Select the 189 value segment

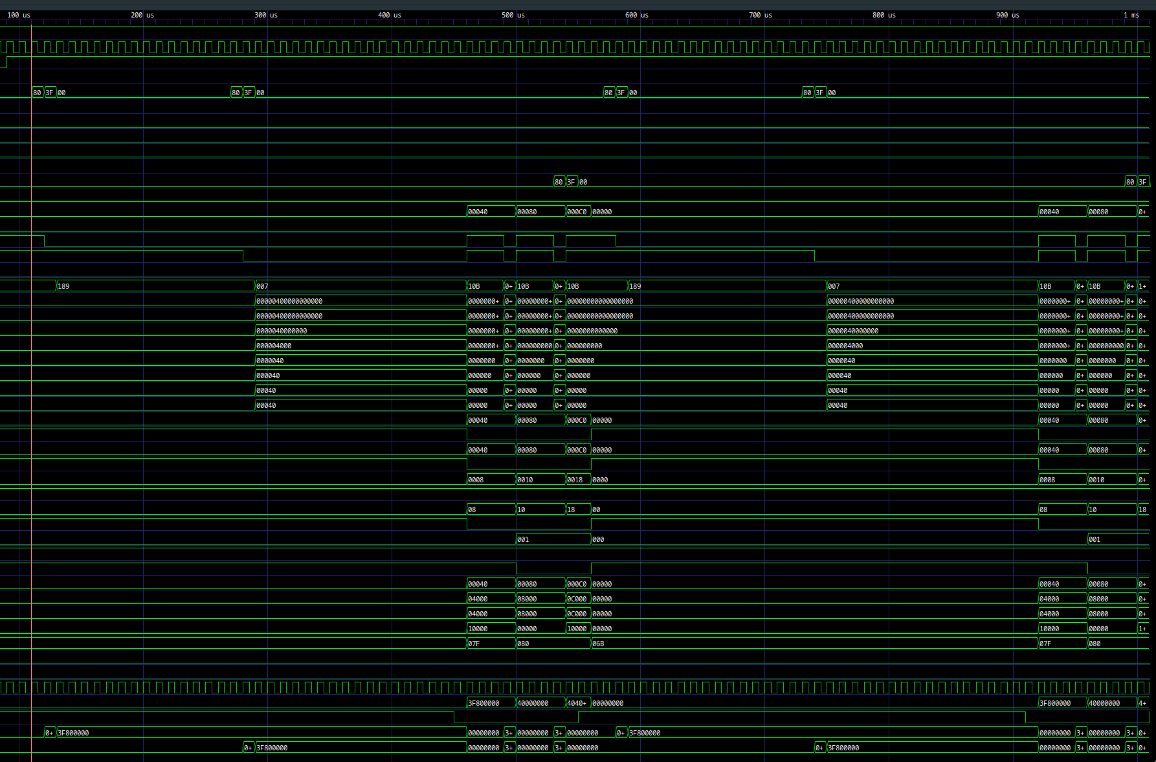[x=64, y=286]
